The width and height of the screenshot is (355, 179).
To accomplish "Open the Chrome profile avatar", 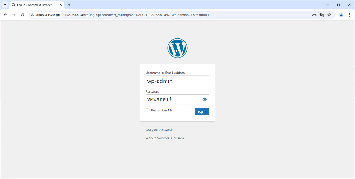I will (341, 15).
